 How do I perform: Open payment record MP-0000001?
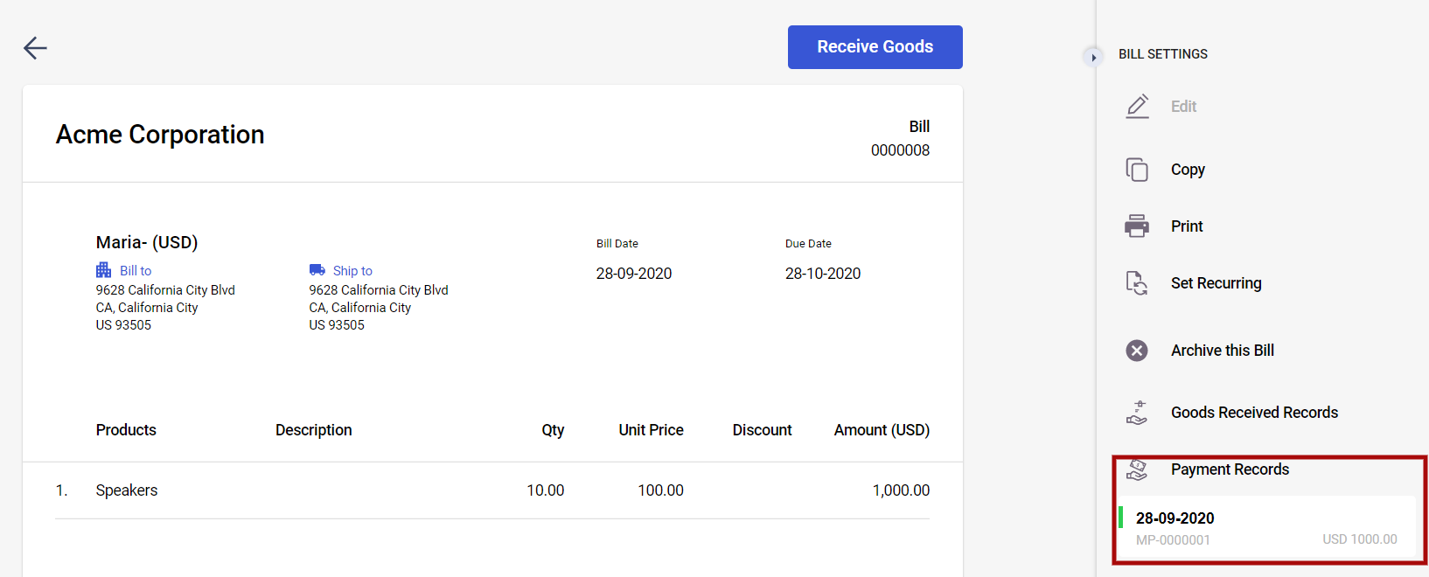(1266, 528)
